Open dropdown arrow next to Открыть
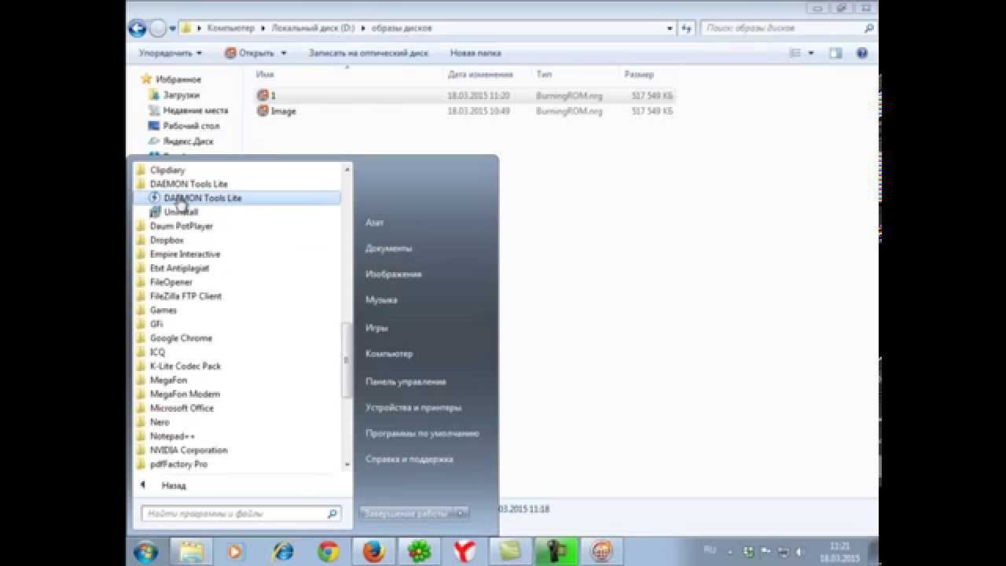This screenshot has width=1006, height=566. click(x=284, y=53)
